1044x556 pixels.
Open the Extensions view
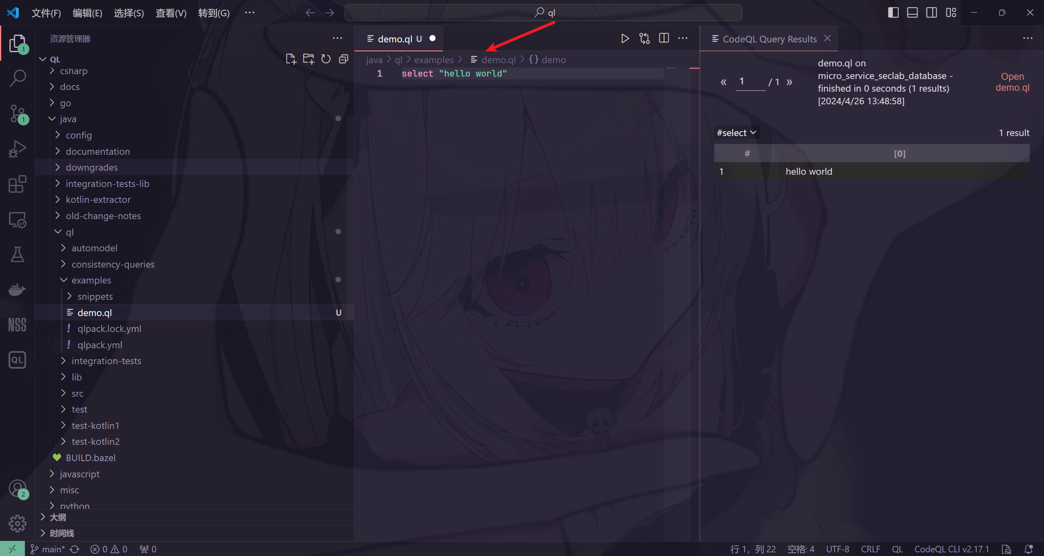pyautogui.click(x=17, y=184)
